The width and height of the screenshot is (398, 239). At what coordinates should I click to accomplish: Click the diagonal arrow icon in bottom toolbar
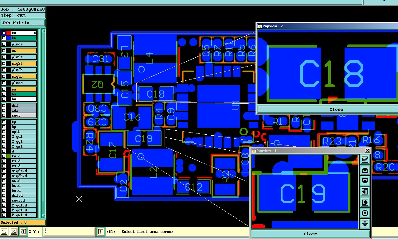coord(4,232)
